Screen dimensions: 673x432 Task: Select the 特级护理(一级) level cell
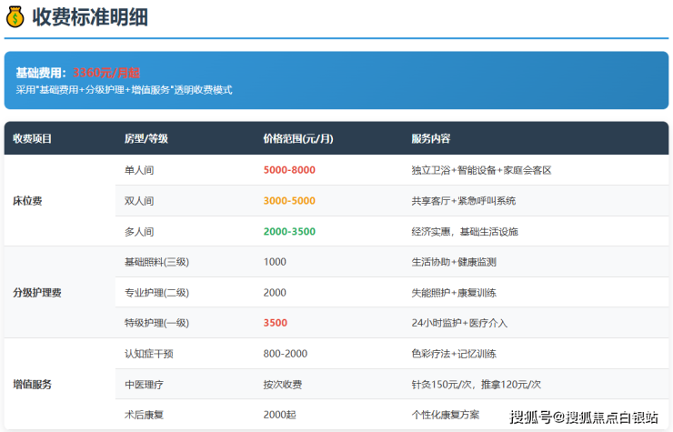(156, 323)
